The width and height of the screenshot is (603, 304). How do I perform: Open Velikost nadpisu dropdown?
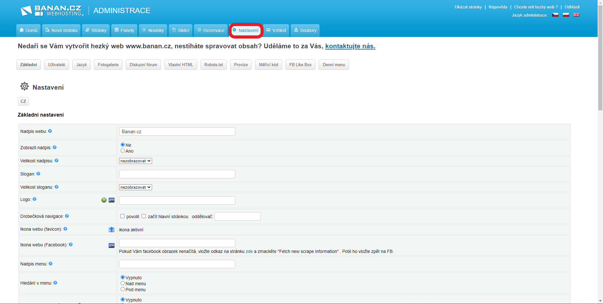(x=135, y=161)
